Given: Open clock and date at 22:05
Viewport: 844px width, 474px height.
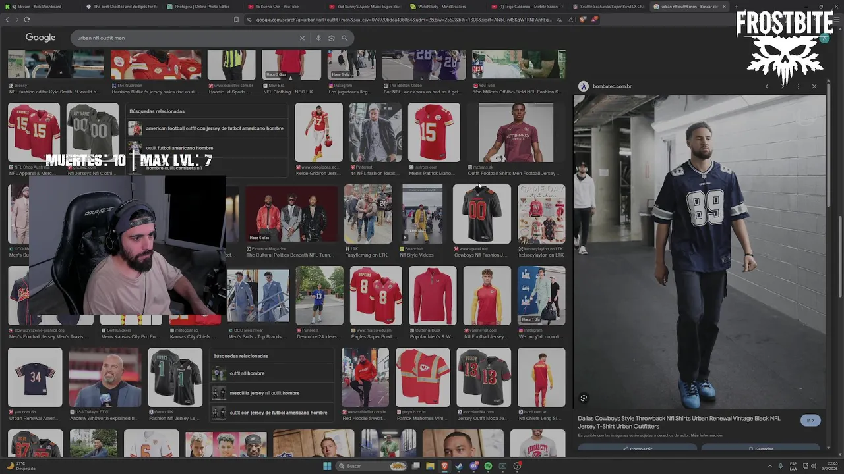Looking at the screenshot, I should coord(829,466).
